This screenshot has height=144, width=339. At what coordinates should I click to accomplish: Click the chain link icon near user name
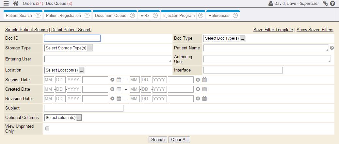coord(325,4)
